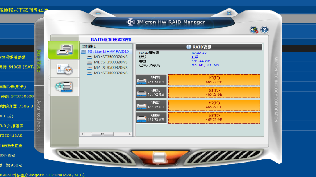The height and width of the screenshot is (177, 316).
Task: Click the M0(P0) 465.72 GB orange block
Action: (x=214, y=80)
